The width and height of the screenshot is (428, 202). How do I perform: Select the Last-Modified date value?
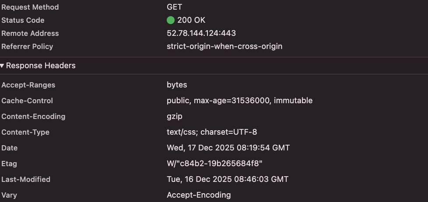[x=228, y=179]
